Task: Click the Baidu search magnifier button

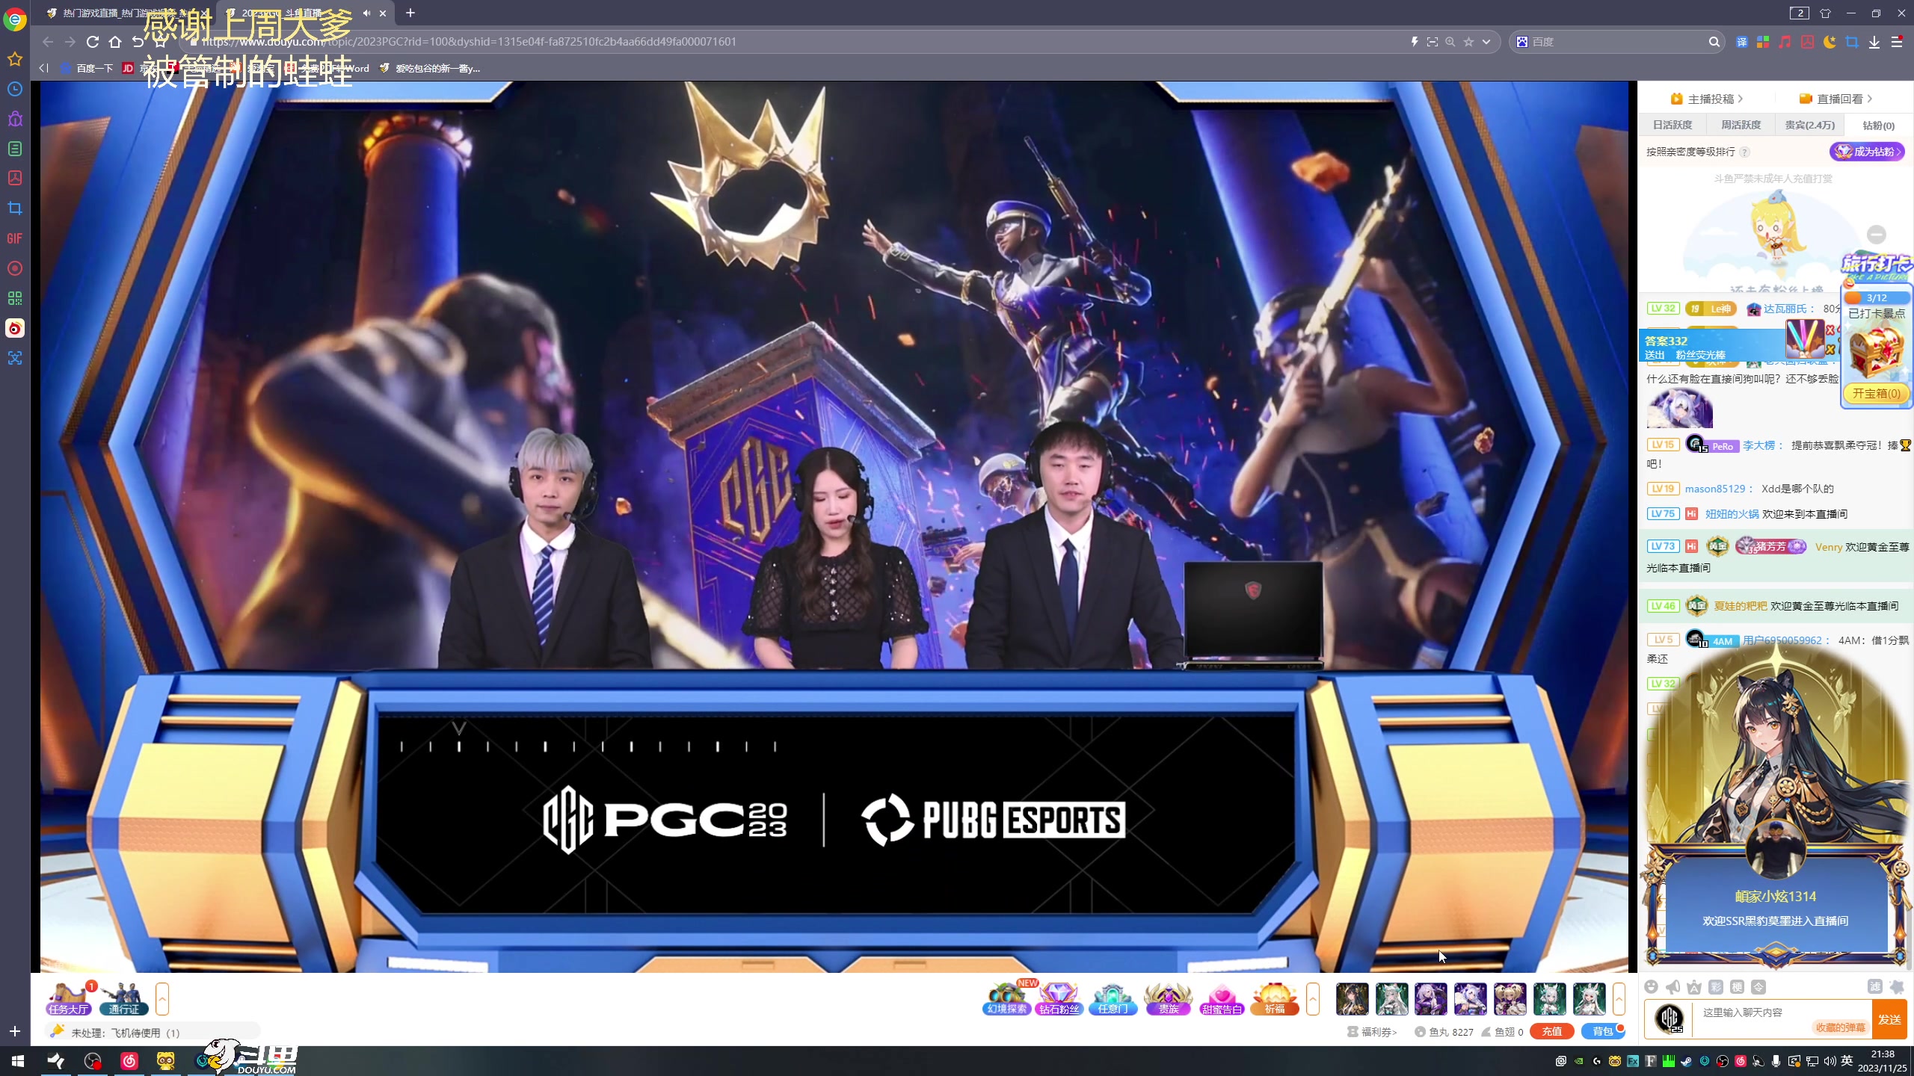Action: [x=1714, y=42]
